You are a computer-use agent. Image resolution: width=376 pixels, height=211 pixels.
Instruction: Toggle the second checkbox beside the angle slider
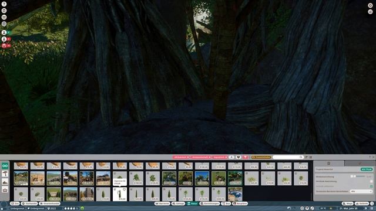pyautogui.click(x=355, y=176)
